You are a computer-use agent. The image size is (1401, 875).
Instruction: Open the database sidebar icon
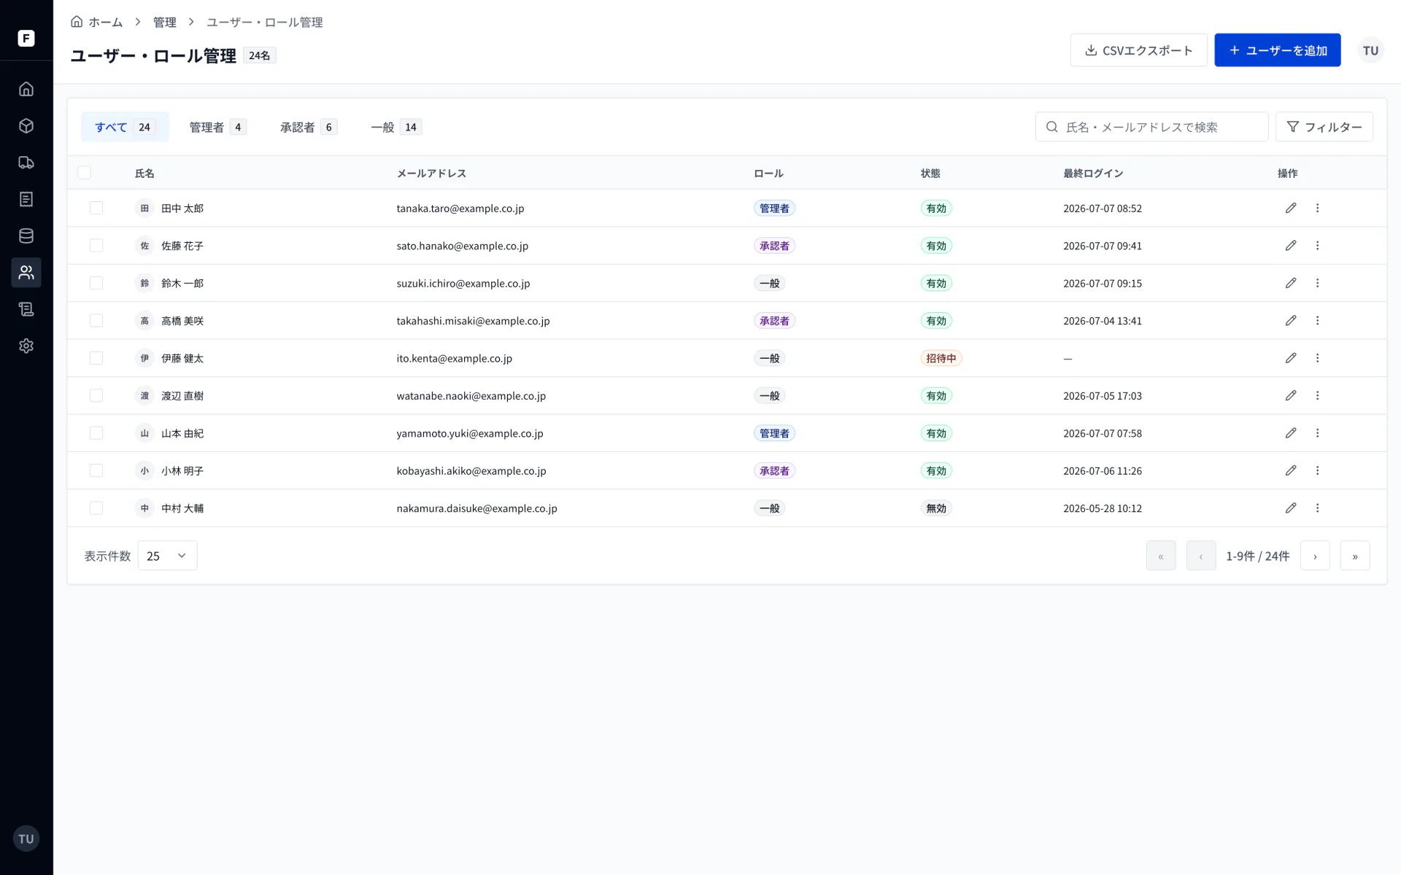click(26, 236)
